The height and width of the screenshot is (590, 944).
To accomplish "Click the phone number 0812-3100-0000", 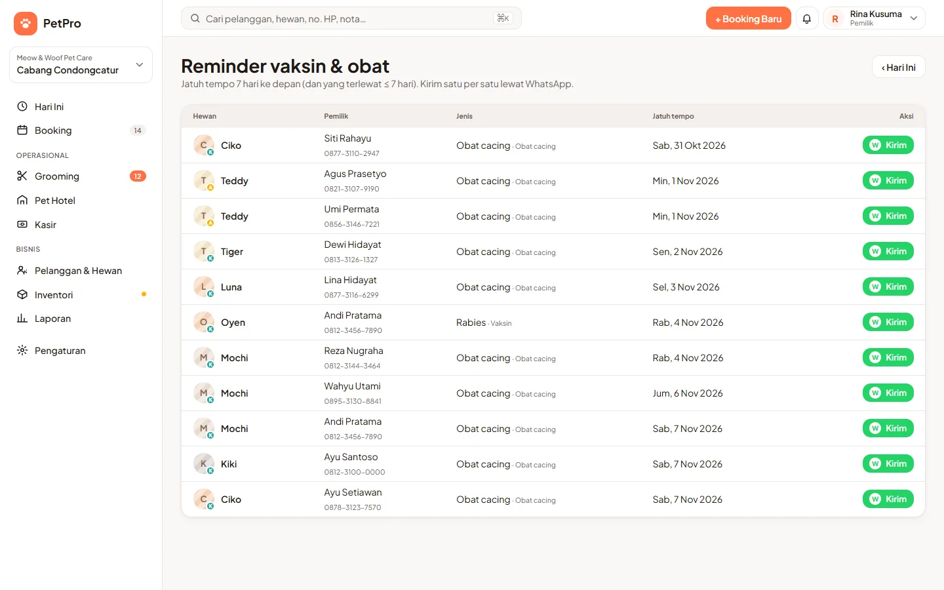I will tap(355, 472).
